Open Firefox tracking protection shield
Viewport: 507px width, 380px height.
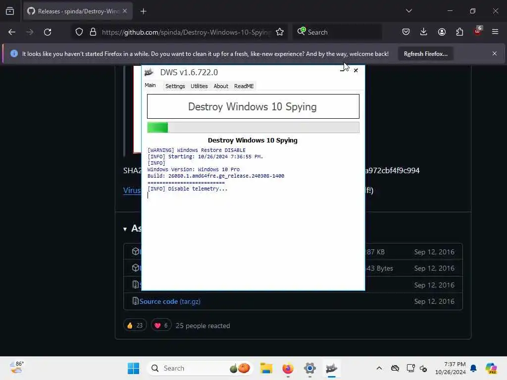[79, 32]
